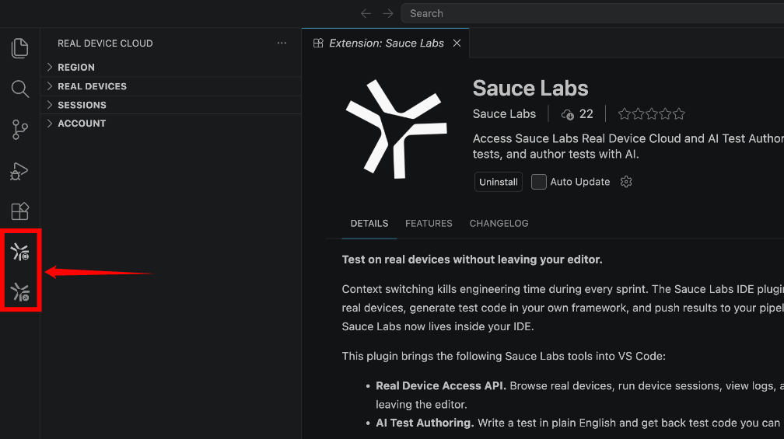Click the Sauce Labs extension title heading
The height and width of the screenshot is (439, 784).
click(530, 88)
